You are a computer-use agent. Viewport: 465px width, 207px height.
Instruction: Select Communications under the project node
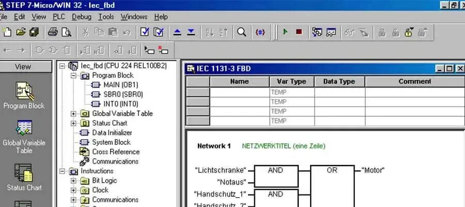pyautogui.click(x=115, y=161)
